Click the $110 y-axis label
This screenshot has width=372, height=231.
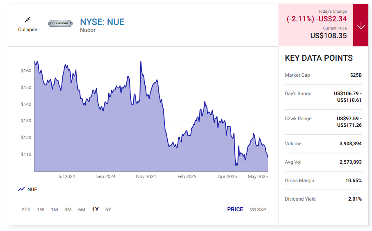26,154
